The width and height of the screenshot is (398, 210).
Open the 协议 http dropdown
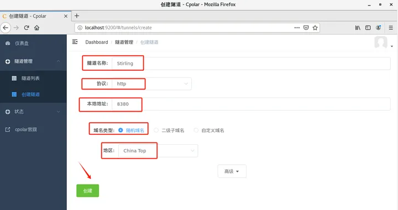[151, 83]
